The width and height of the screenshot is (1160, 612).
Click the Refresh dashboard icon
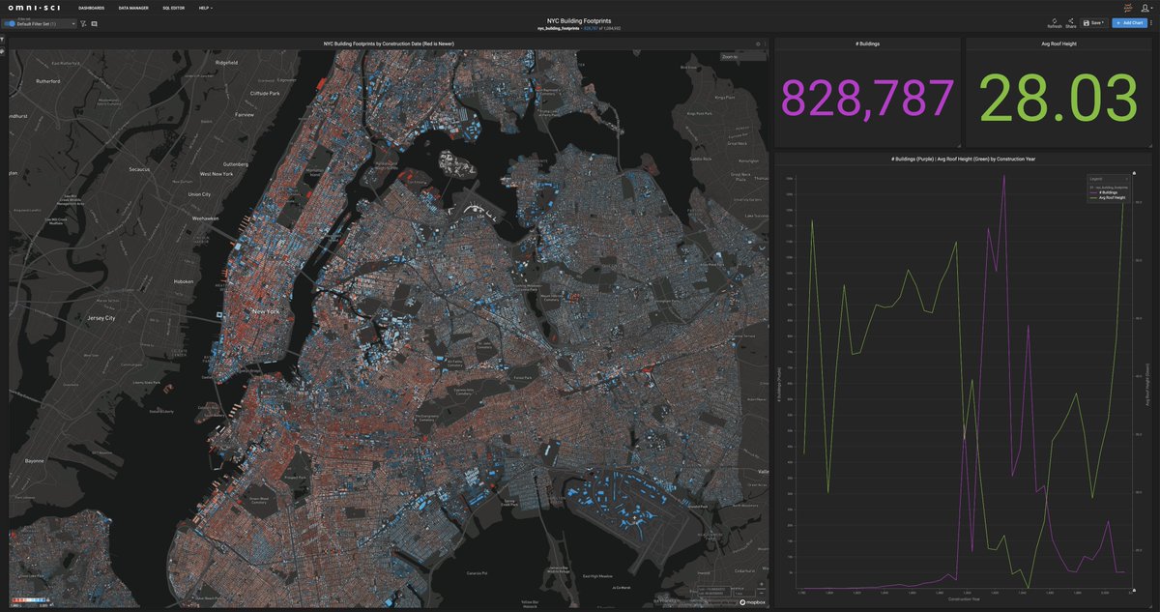pyautogui.click(x=1054, y=21)
